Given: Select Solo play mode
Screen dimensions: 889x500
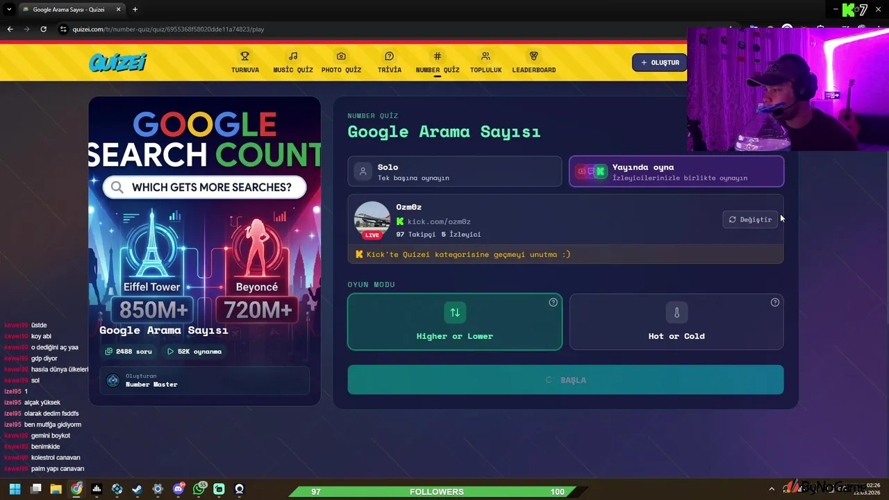Looking at the screenshot, I should [455, 172].
